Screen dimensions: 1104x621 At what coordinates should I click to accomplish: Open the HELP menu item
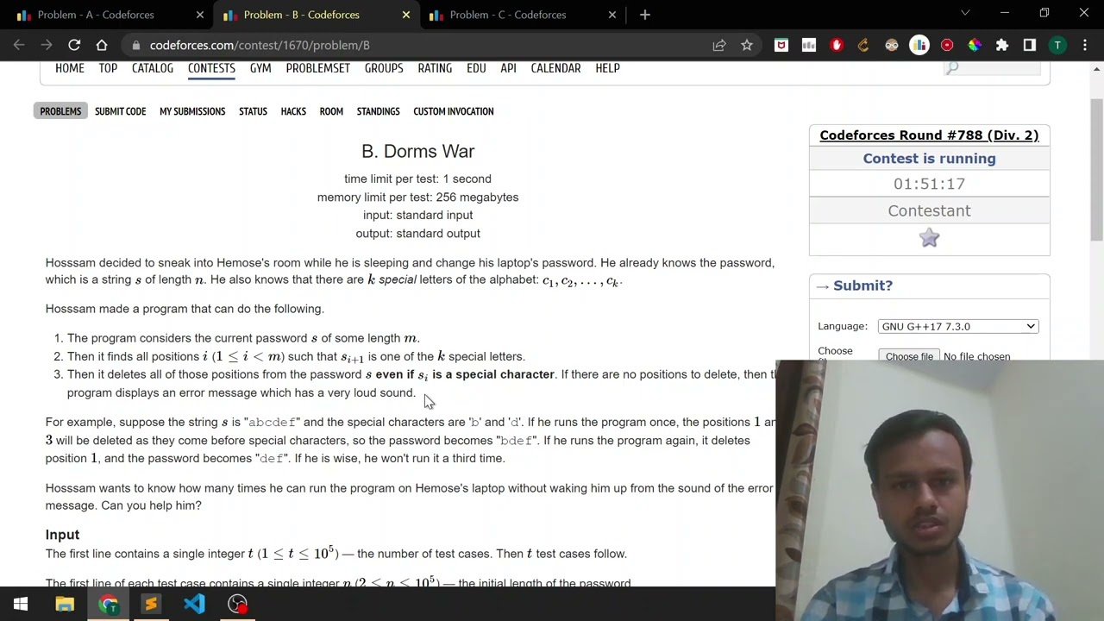point(607,68)
